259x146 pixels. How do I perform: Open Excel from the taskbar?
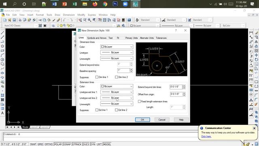pos(74,4)
